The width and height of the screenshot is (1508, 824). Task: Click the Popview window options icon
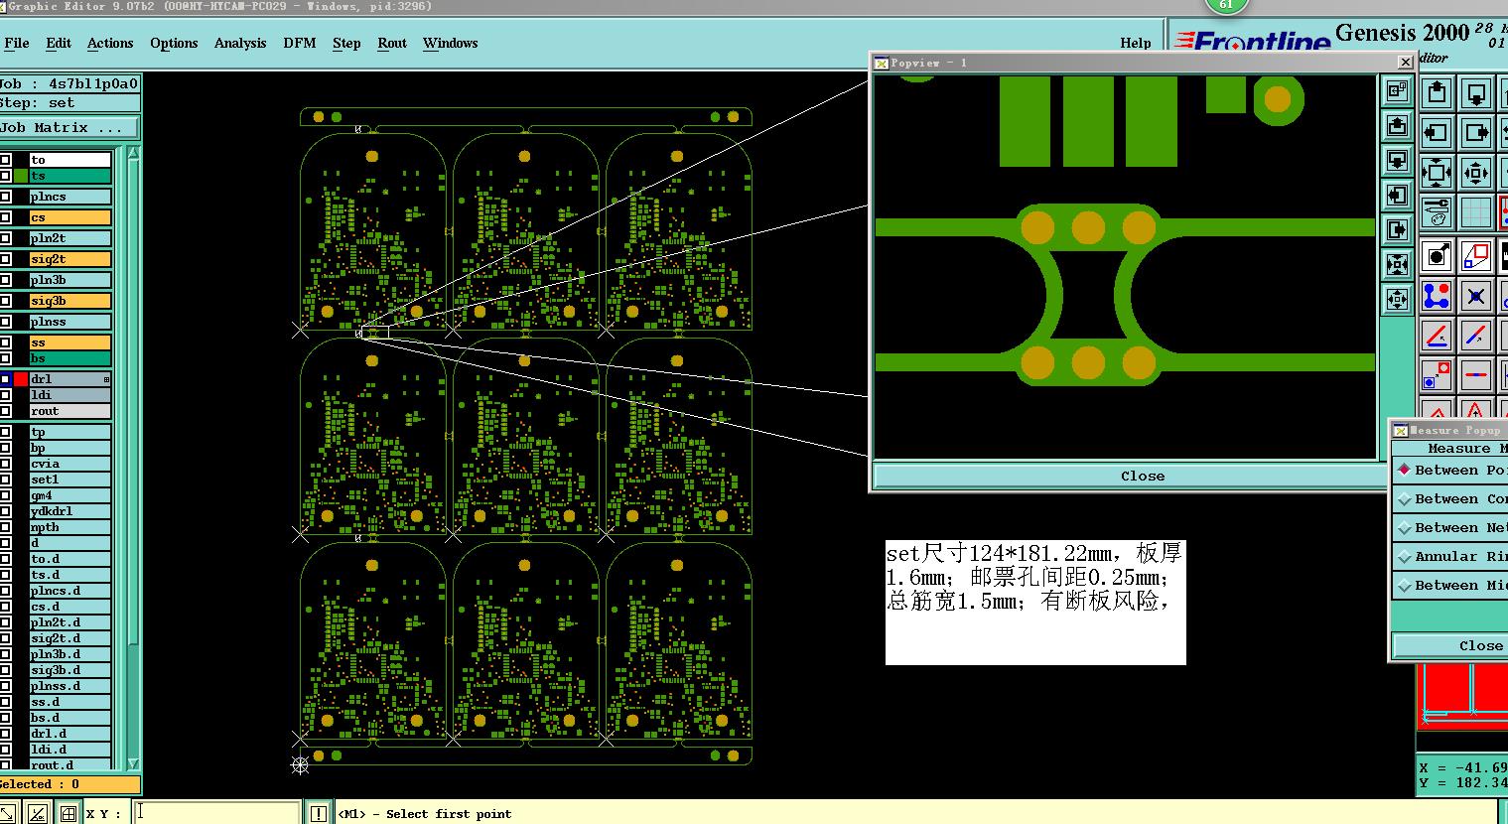(1397, 91)
